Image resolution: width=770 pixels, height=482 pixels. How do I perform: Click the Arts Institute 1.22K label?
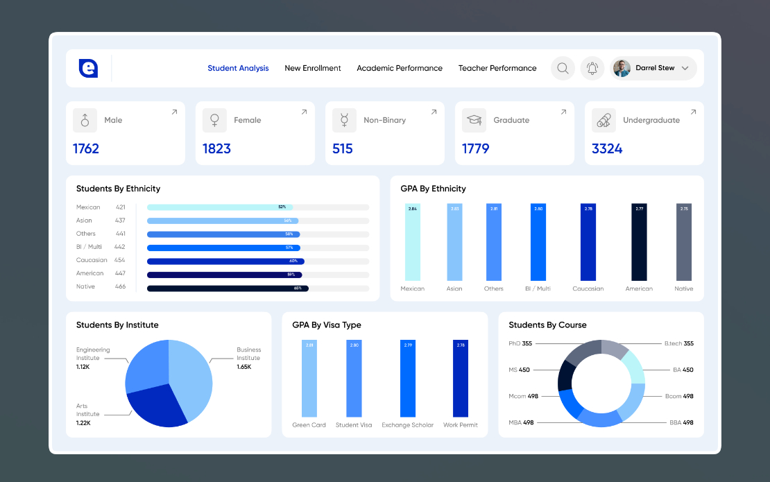click(x=88, y=414)
